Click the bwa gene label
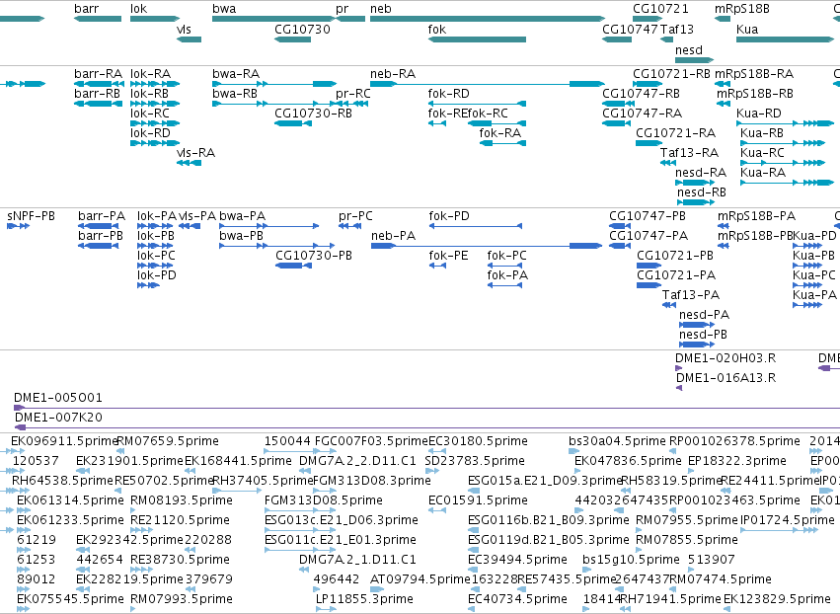This screenshot has width=840, height=614. pos(224,9)
